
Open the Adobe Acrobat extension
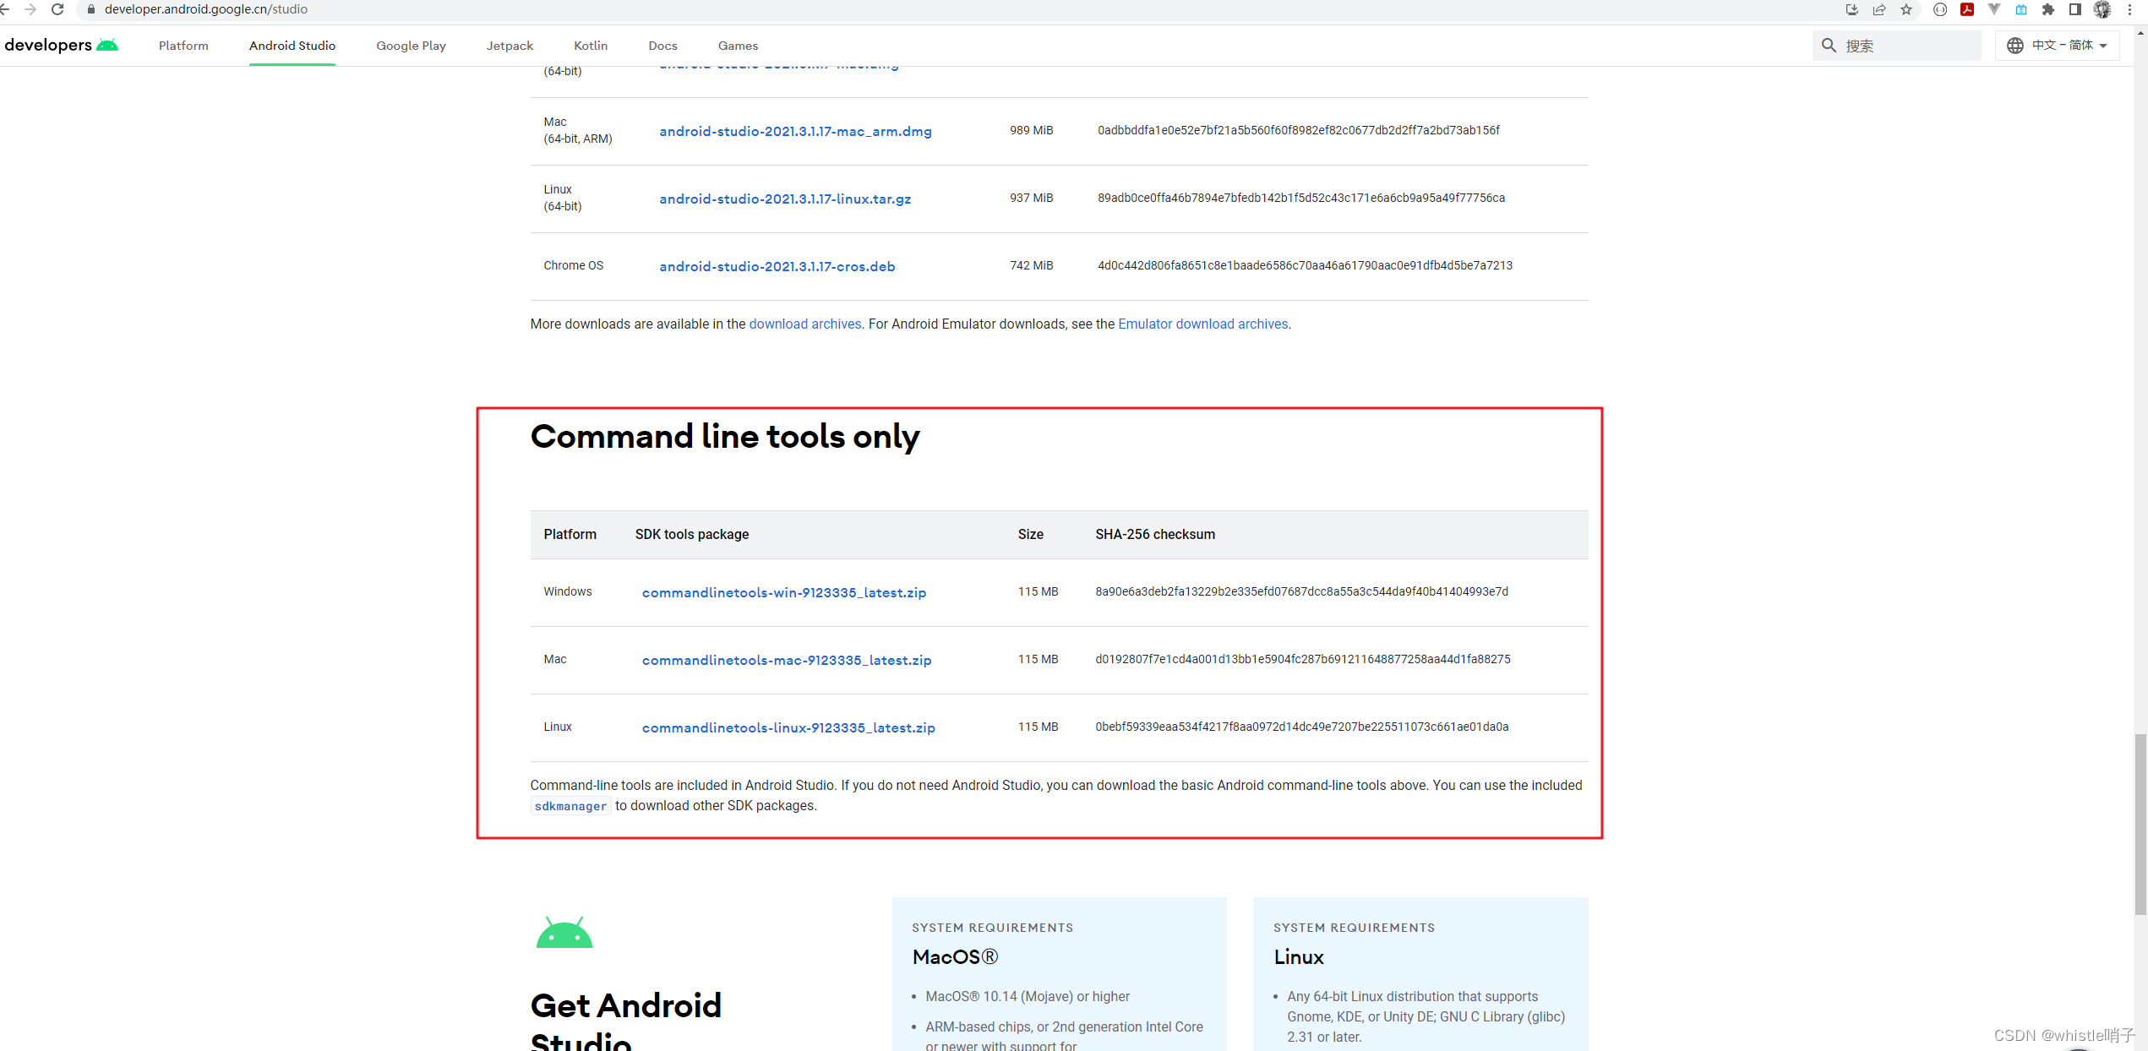click(x=1967, y=9)
